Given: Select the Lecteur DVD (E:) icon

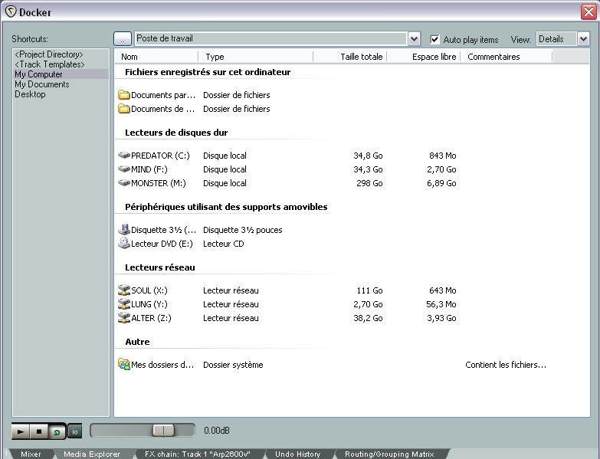Looking at the screenshot, I should pyautogui.click(x=124, y=244).
